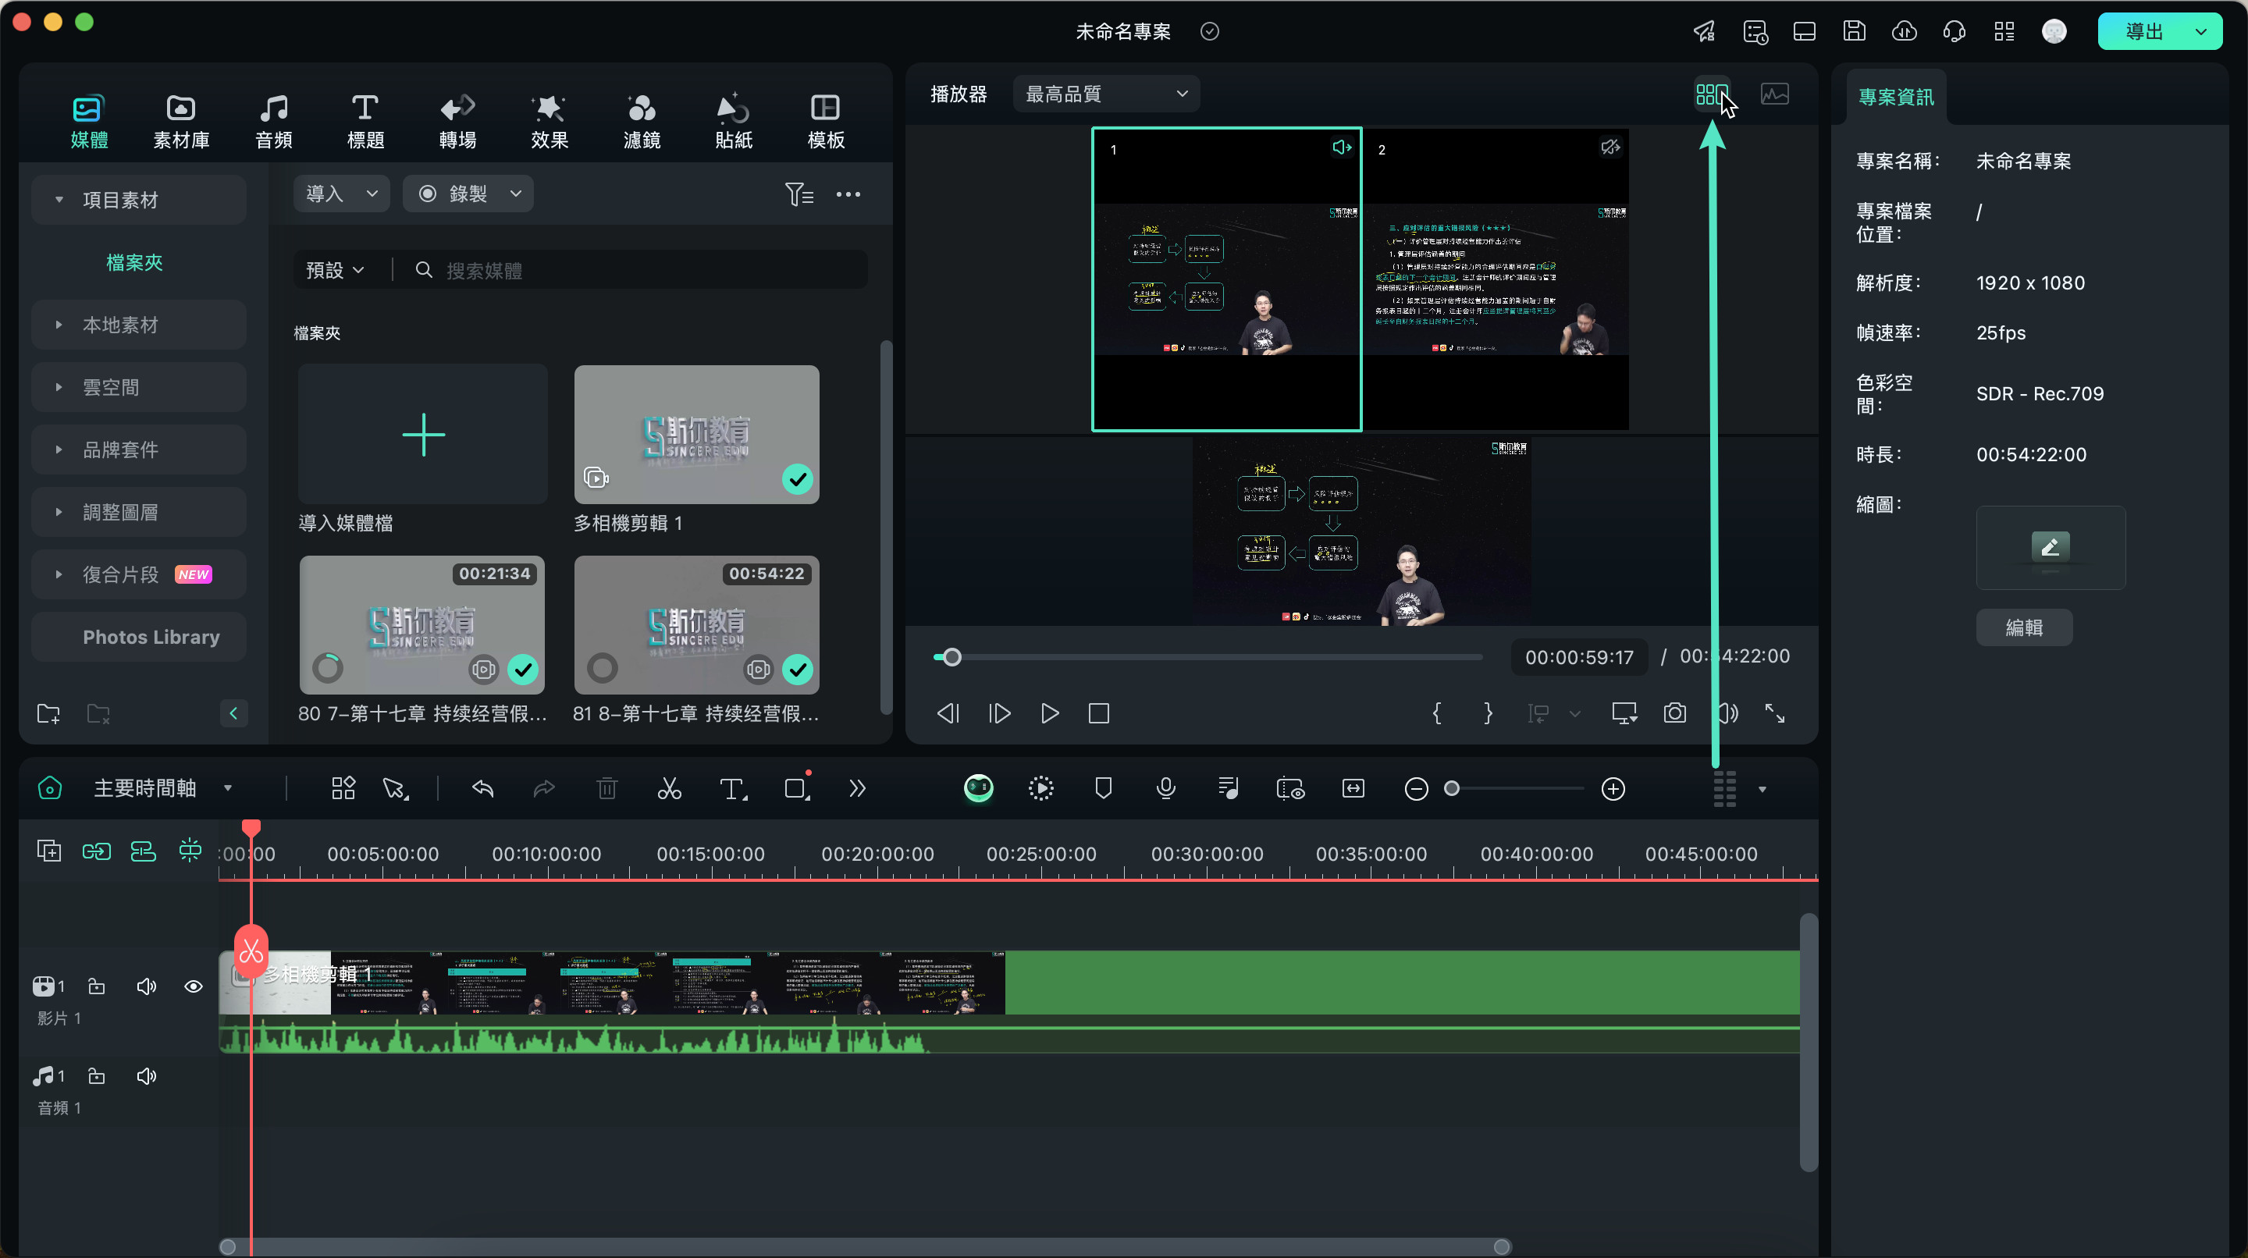Click the voiceover microphone icon

tap(1165, 789)
